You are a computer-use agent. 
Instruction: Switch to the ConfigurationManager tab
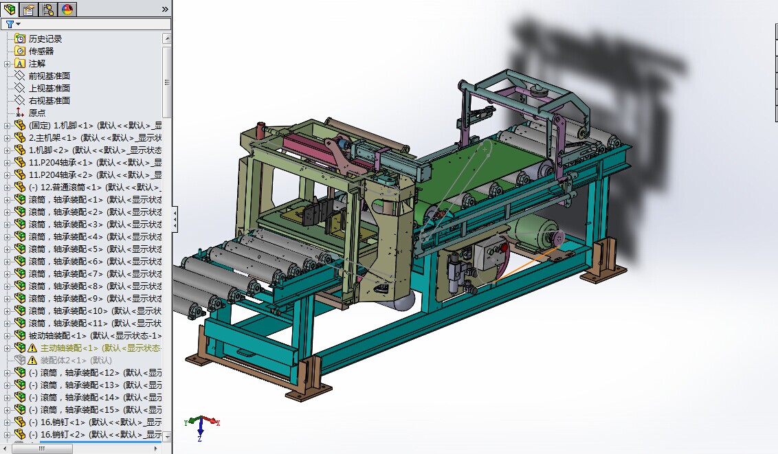48,9
